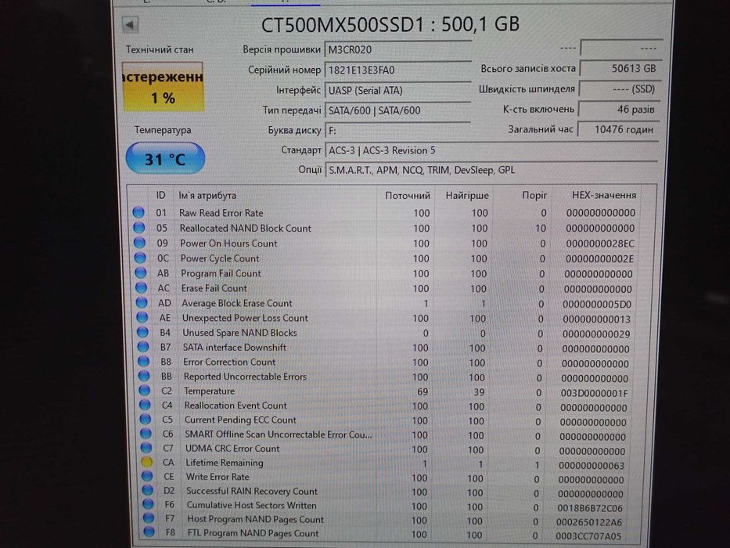Select the Lifetime Remaining attribute name

tap(225, 463)
